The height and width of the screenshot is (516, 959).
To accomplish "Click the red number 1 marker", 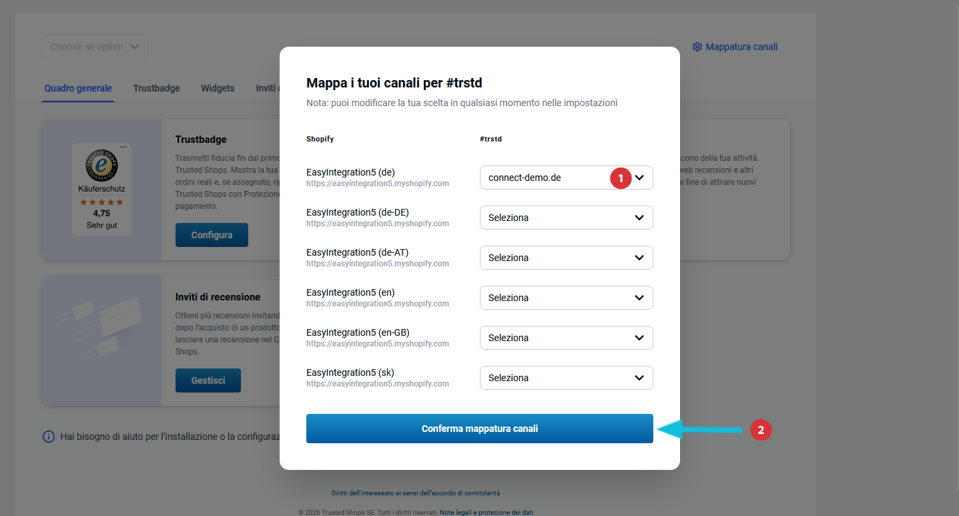I will point(621,178).
